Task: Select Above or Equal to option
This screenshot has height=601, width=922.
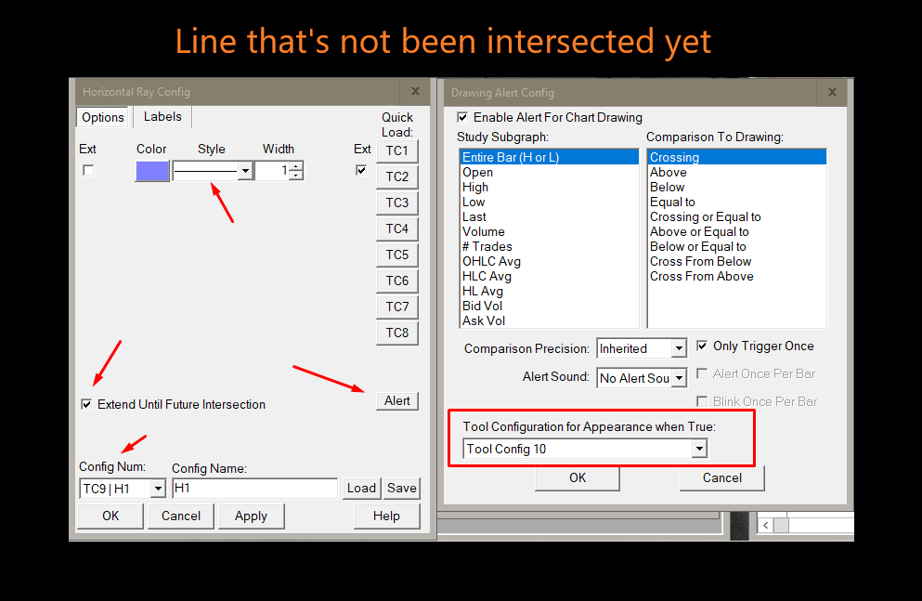Action: [736, 231]
